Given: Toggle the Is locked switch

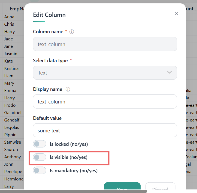Looking at the screenshot, I should (40, 144).
